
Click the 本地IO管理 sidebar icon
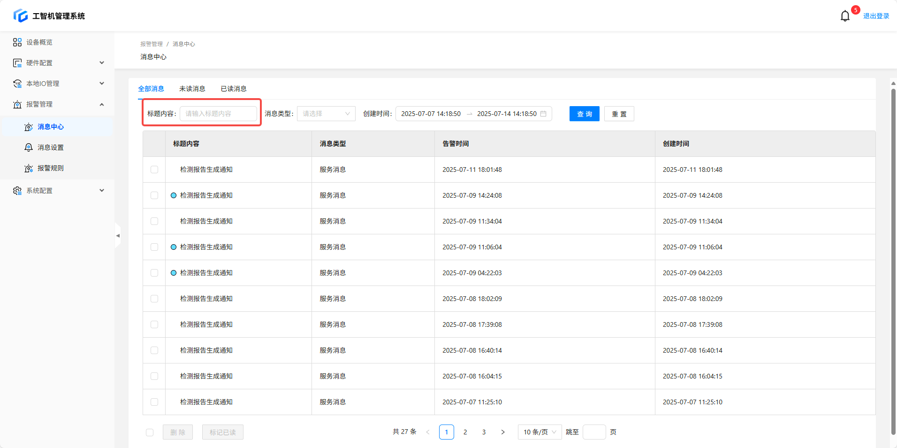pos(17,84)
